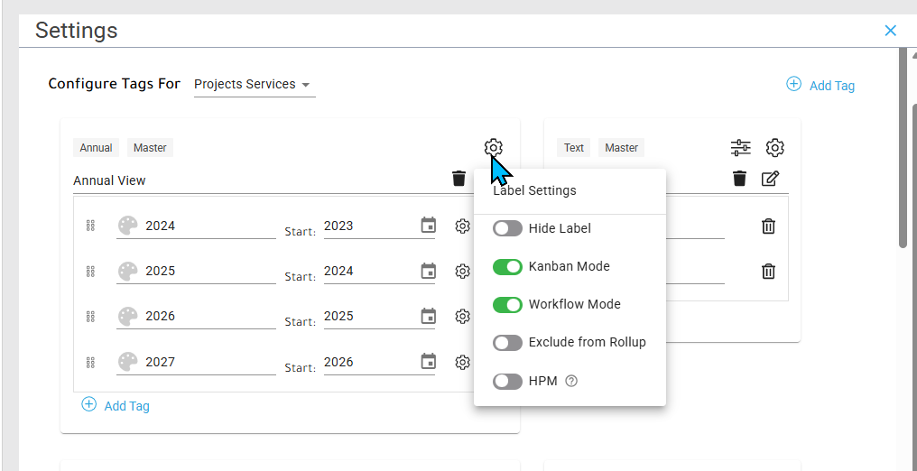Enable the Hide Label toggle
The height and width of the screenshot is (471, 917).
click(x=507, y=228)
